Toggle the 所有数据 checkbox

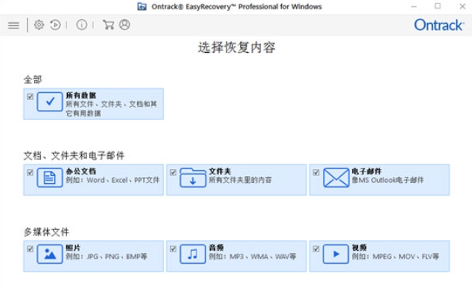[x=30, y=96]
